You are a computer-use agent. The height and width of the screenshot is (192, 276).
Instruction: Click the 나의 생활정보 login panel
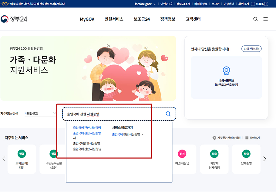click(226, 77)
